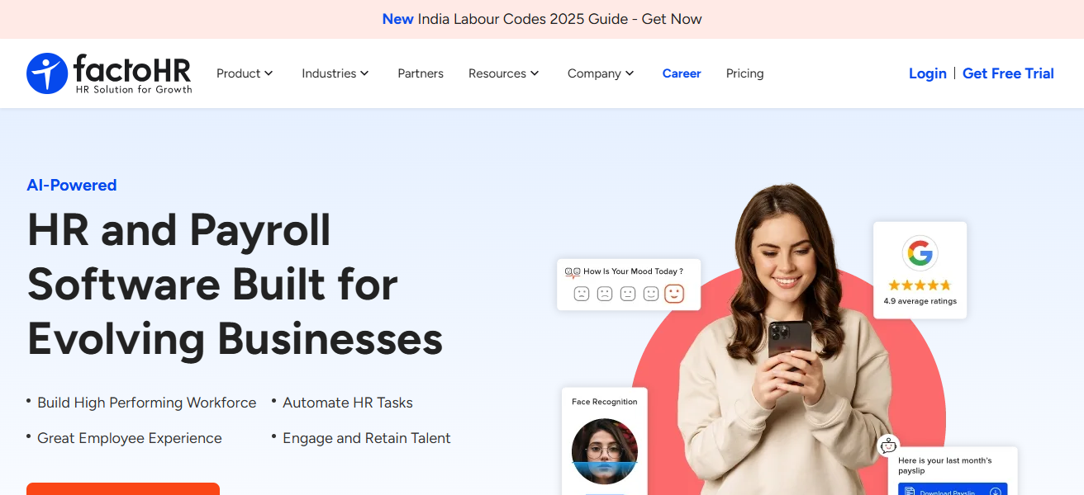Click the chatbot robot icon
Image resolution: width=1084 pixels, height=495 pixels.
point(889,445)
